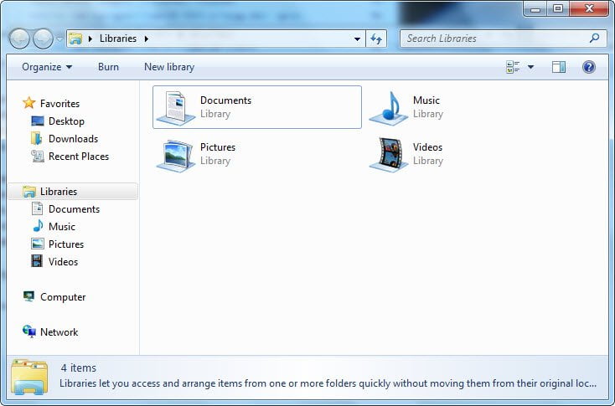Screen dimensions: 615x406
Task: Open Documents in the navigation tree
Action: [x=74, y=209]
